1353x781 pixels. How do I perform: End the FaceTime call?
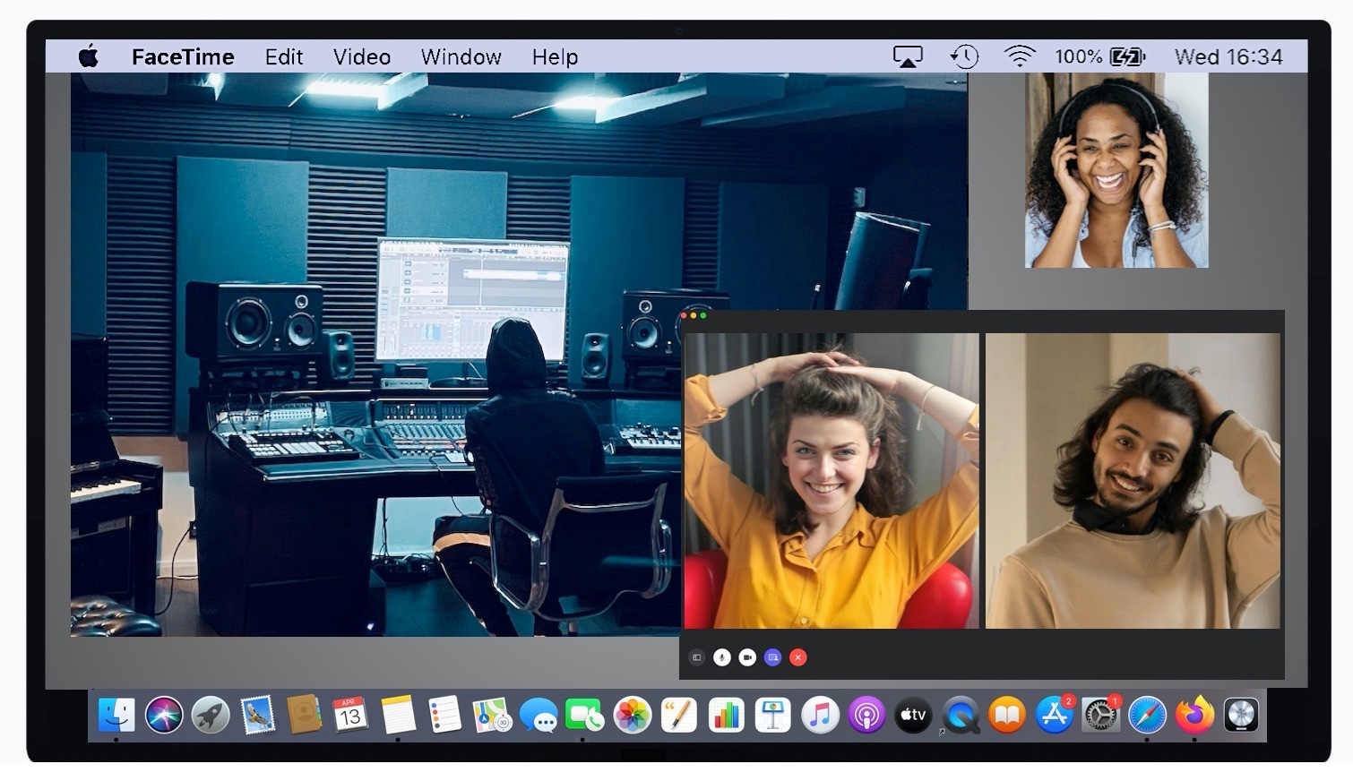(x=797, y=657)
